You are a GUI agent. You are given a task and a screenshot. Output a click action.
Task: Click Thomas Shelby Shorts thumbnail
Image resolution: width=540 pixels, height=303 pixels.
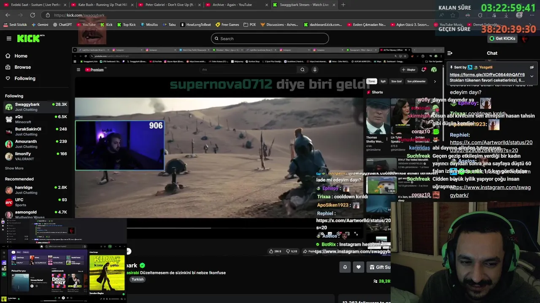377,116
